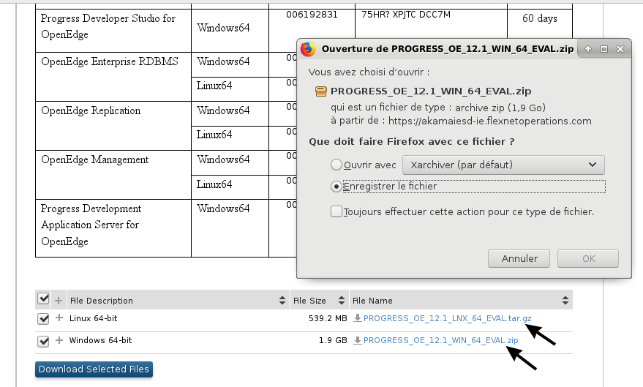Click the dialog's roll-up arrow button
The width and height of the screenshot is (643, 387).
[x=588, y=49]
